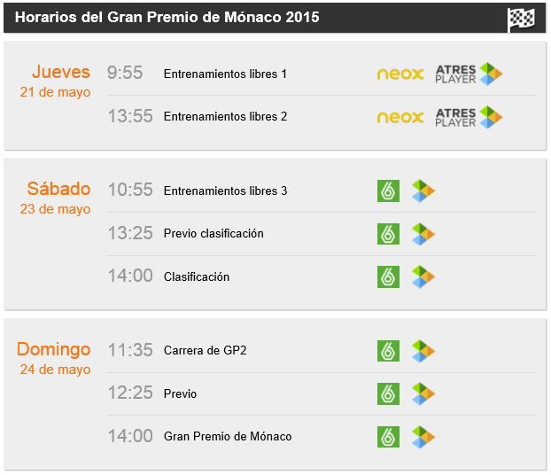Click the Carrera de GP2 event text
The image size is (551, 475).
pos(206,351)
